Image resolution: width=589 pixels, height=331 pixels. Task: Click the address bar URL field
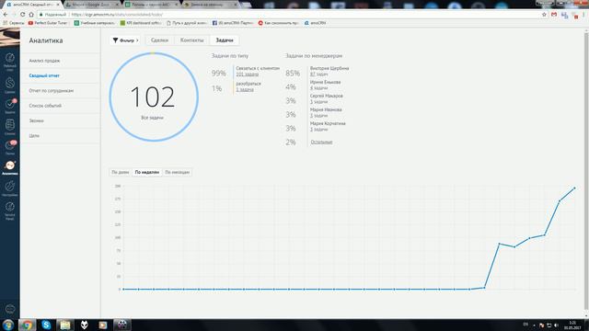click(289, 15)
